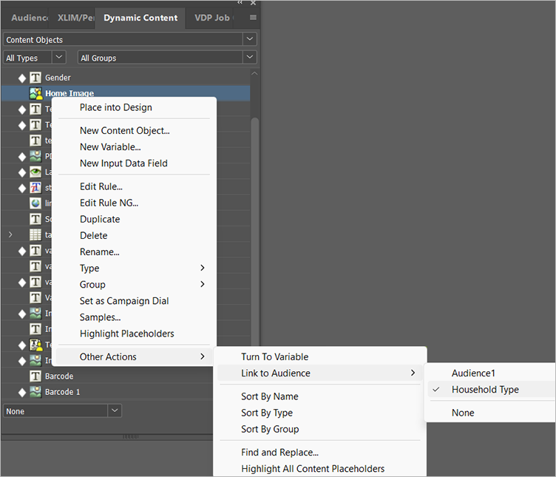Click the Barcode 1 graphic icon
The image size is (556, 477).
point(35,391)
